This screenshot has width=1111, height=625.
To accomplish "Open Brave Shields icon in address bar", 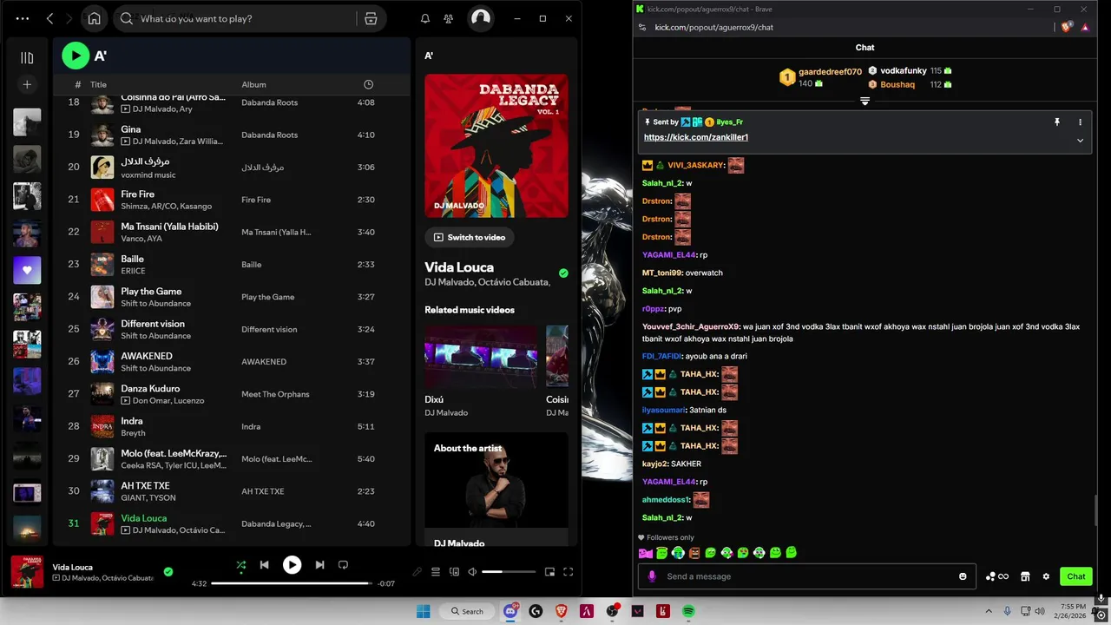I will click(x=1067, y=27).
